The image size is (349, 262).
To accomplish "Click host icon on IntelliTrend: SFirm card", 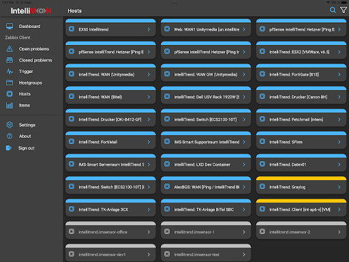I will (262, 141).
